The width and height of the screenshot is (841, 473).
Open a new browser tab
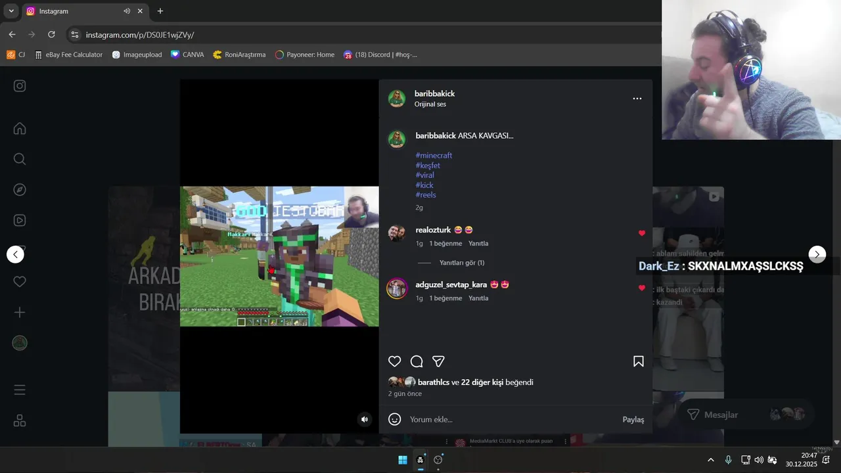point(160,11)
